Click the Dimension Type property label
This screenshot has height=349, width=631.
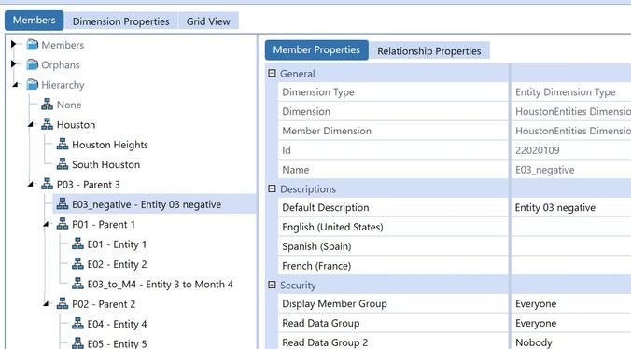(x=318, y=92)
